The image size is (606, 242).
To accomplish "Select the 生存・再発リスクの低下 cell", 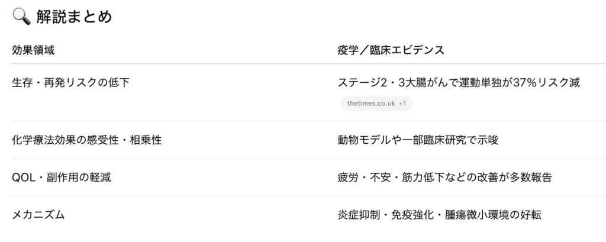I will pos(71,82).
